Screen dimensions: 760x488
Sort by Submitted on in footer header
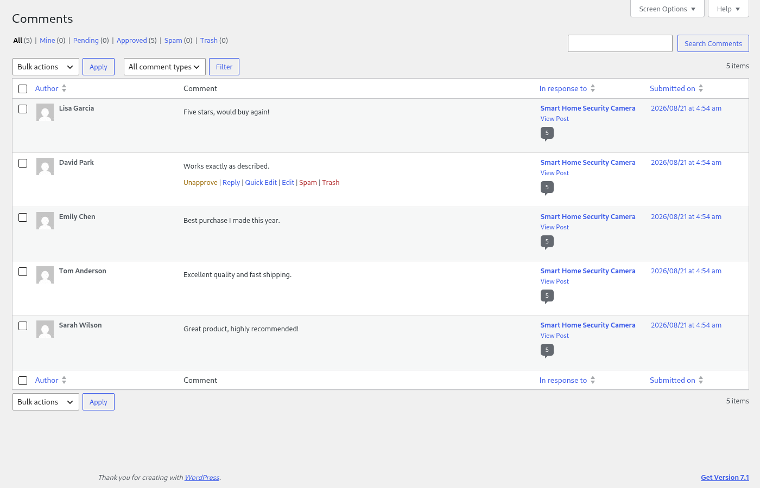click(676, 380)
